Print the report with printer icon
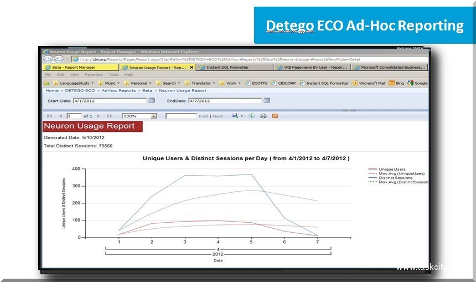 tap(263, 116)
